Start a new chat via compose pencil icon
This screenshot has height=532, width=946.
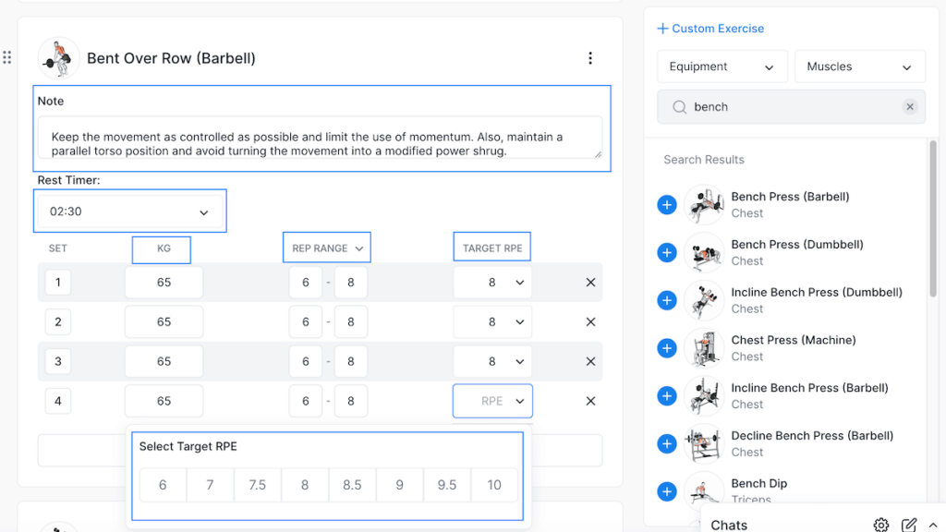909,525
